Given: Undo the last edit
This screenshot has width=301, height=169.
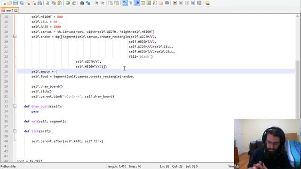Looking at the screenshot, I should point(68,3).
